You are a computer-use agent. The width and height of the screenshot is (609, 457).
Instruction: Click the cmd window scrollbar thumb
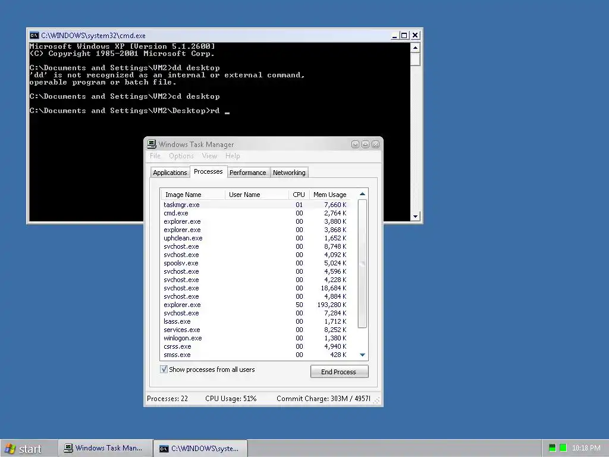coord(415,60)
